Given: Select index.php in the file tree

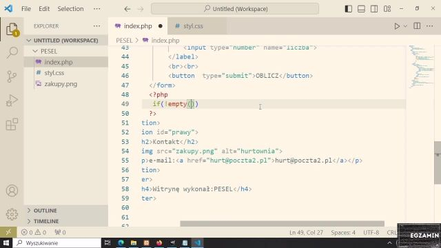Looking at the screenshot, I should (66, 62).
